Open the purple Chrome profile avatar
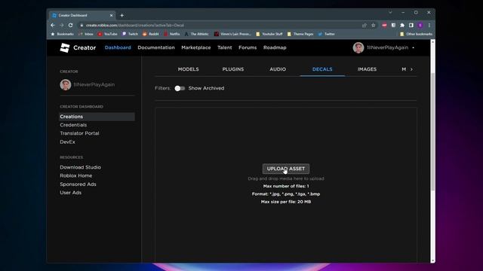Viewport: 483px width, 271px height. pos(420,25)
